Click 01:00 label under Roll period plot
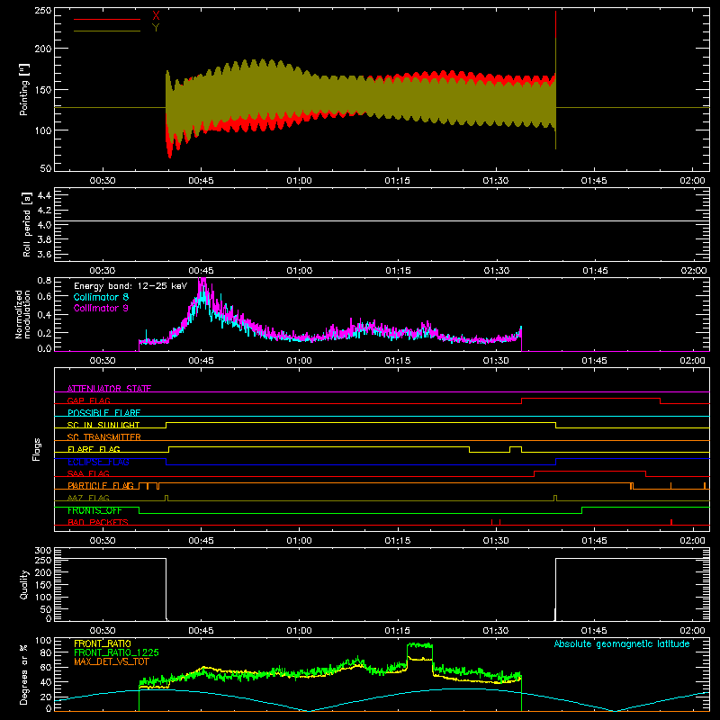The height and width of the screenshot is (720, 720). point(300,271)
